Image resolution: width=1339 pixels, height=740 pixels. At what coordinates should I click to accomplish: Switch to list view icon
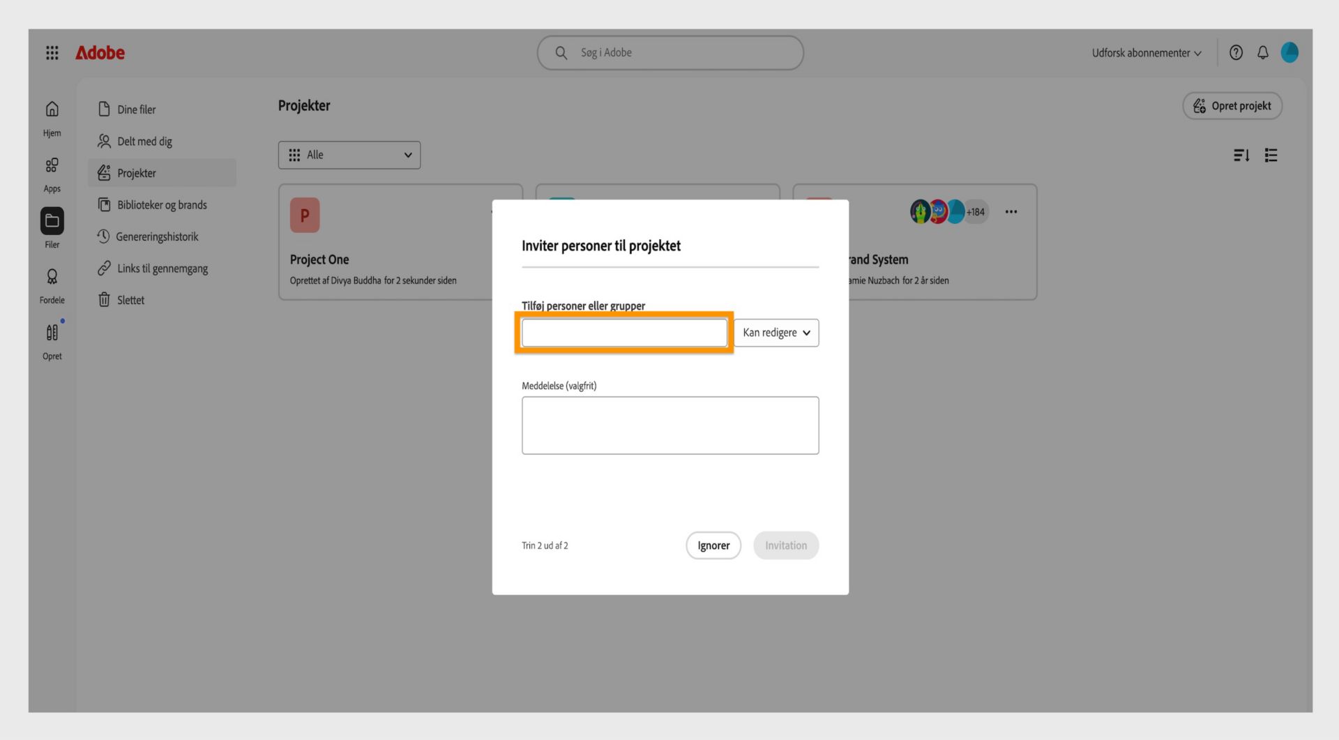[x=1271, y=156]
